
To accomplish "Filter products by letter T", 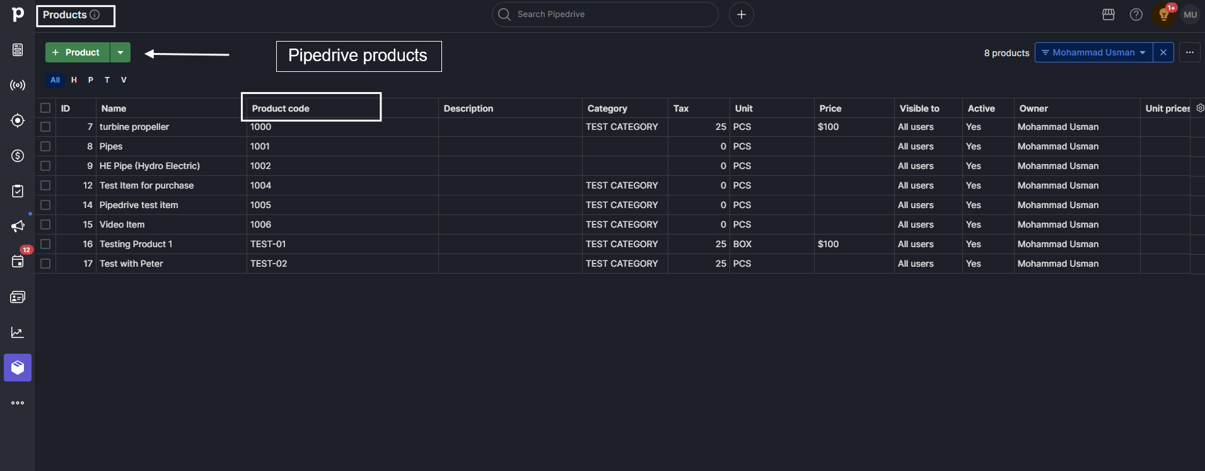I will pyautogui.click(x=107, y=80).
